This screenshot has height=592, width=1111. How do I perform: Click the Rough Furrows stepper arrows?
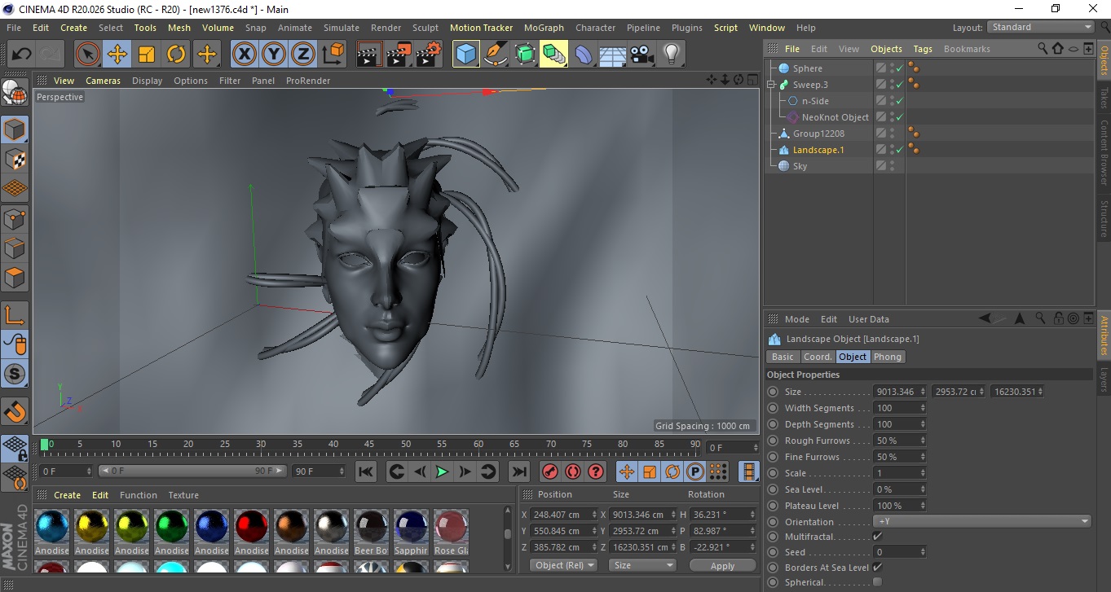[923, 441]
